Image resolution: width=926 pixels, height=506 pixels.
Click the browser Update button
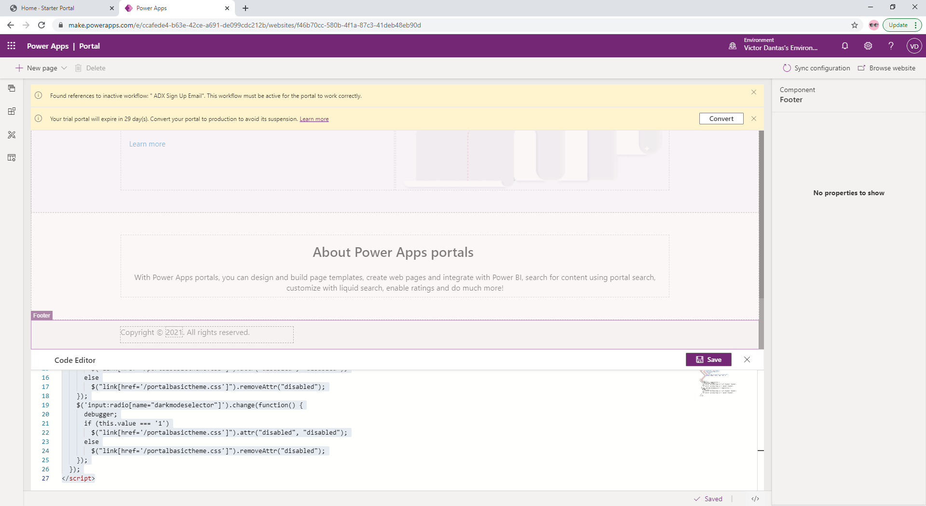point(902,25)
